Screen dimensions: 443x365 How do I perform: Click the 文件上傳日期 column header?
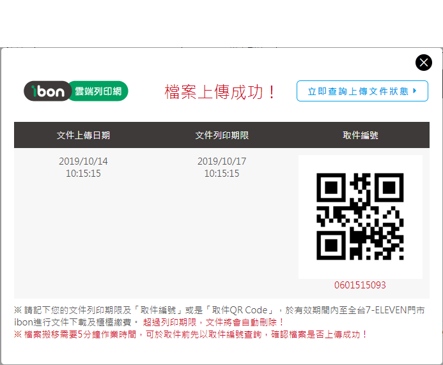click(83, 135)
